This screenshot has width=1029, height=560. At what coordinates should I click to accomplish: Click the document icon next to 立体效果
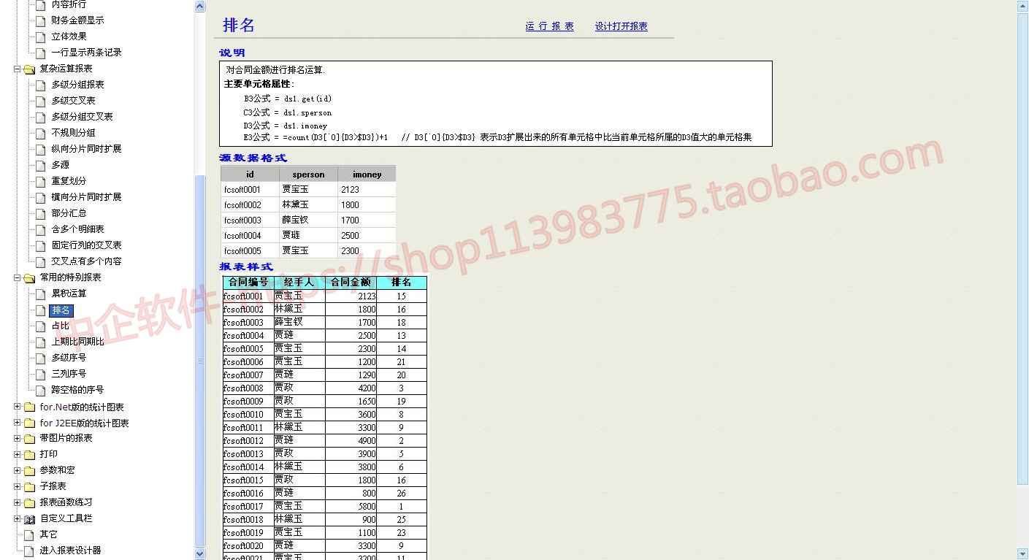[x=41, y=37]
